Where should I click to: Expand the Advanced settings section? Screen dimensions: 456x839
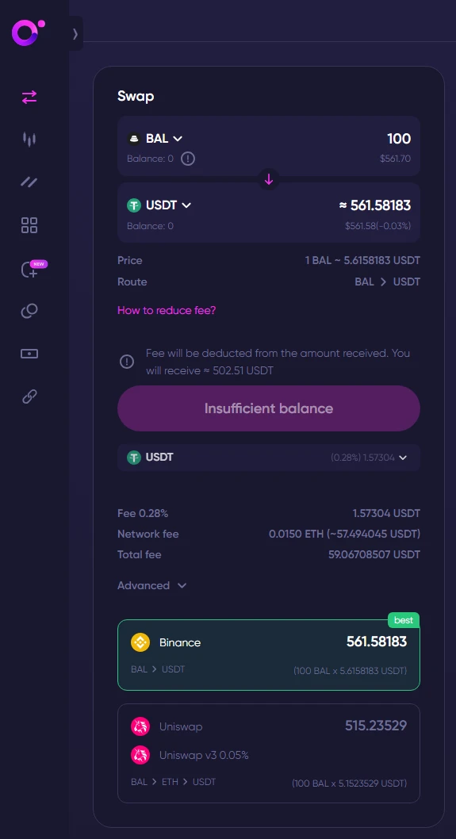coord(152,585)
